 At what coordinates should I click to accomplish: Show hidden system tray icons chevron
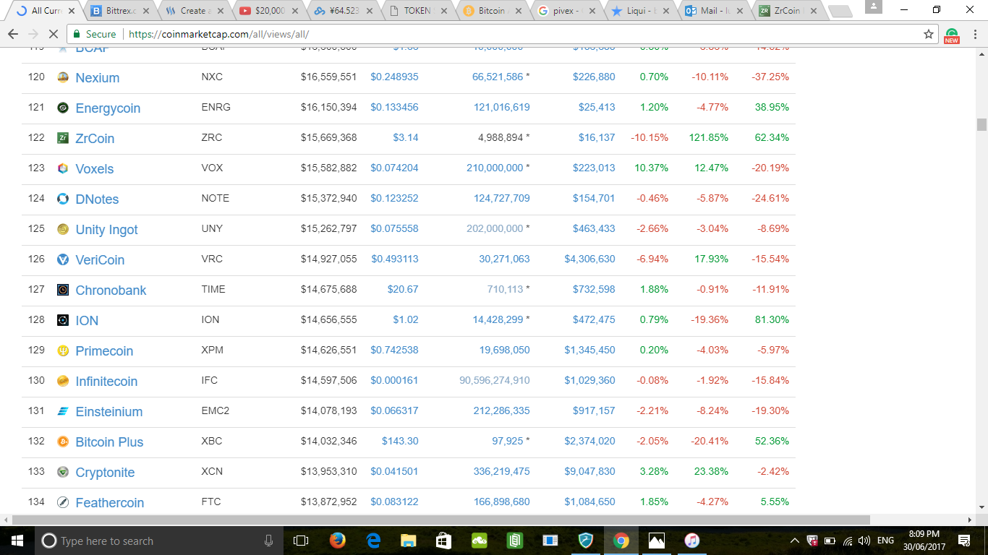coord(794,541)
